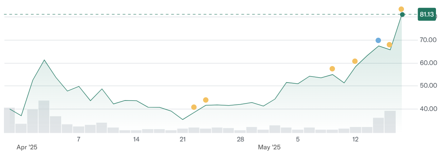Select the yellow event marker on May 8
Viewport: 441px width, 154px height.
(x=332, y=69)
